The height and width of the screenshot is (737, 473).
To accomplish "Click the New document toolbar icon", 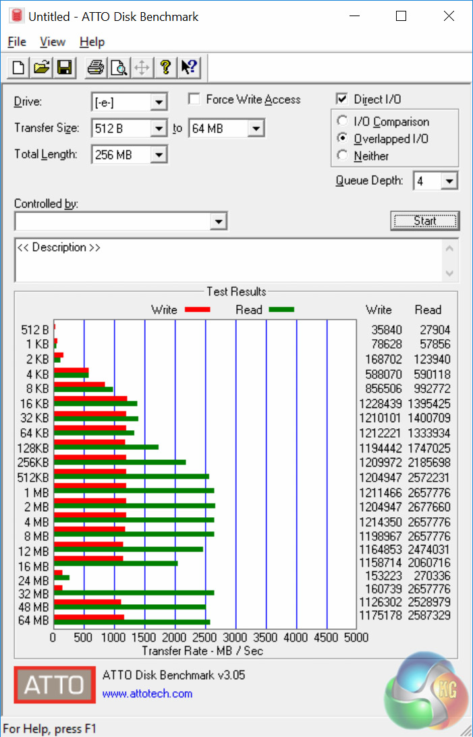I will [x=18, y=67].
